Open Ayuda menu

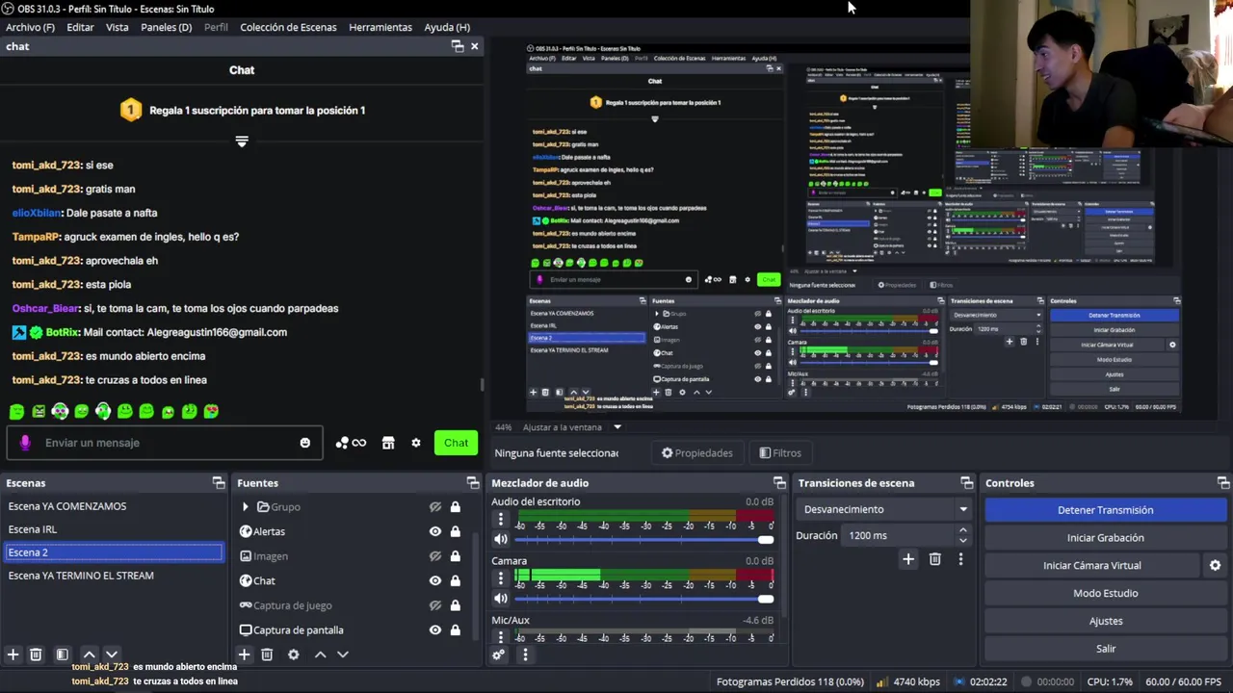pyautogui.click(x=447, y=27)
